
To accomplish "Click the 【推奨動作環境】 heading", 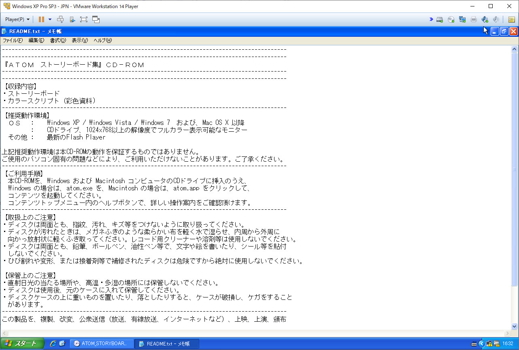I will pyautogui.click(x=28, y=116).
